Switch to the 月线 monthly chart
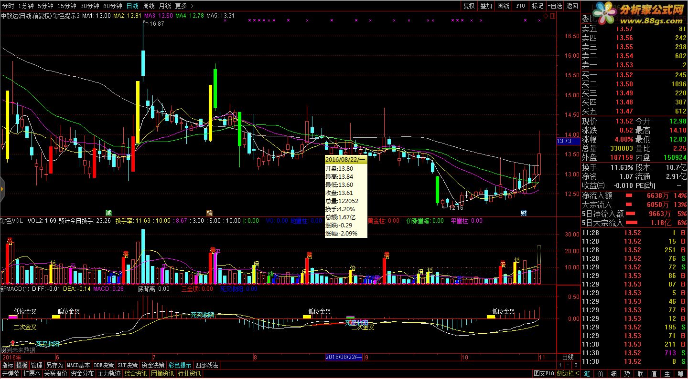Viewport: 688px width, 379px height. (x=164, y=6)
